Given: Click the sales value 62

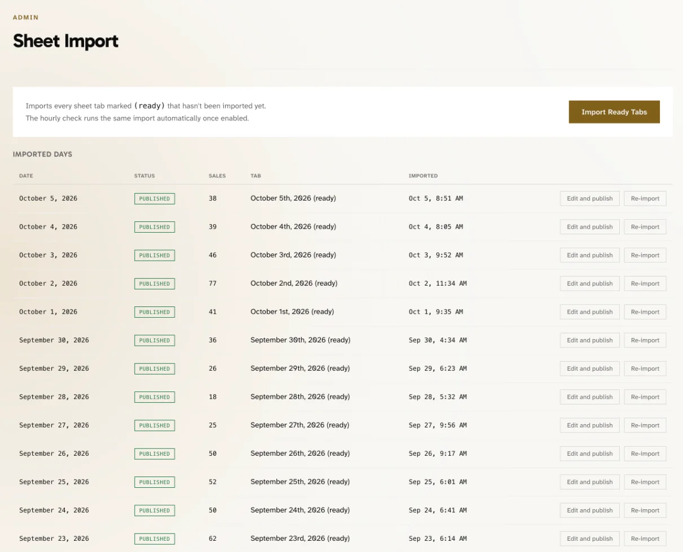Looking at the screenshot, I should pos(213,538).
